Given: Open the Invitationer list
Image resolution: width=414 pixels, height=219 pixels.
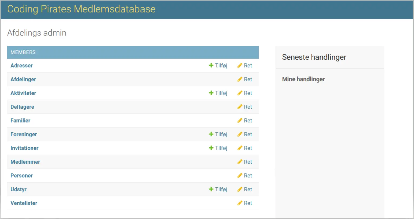Looking at the screenshot, I should [x=24, y=148].
